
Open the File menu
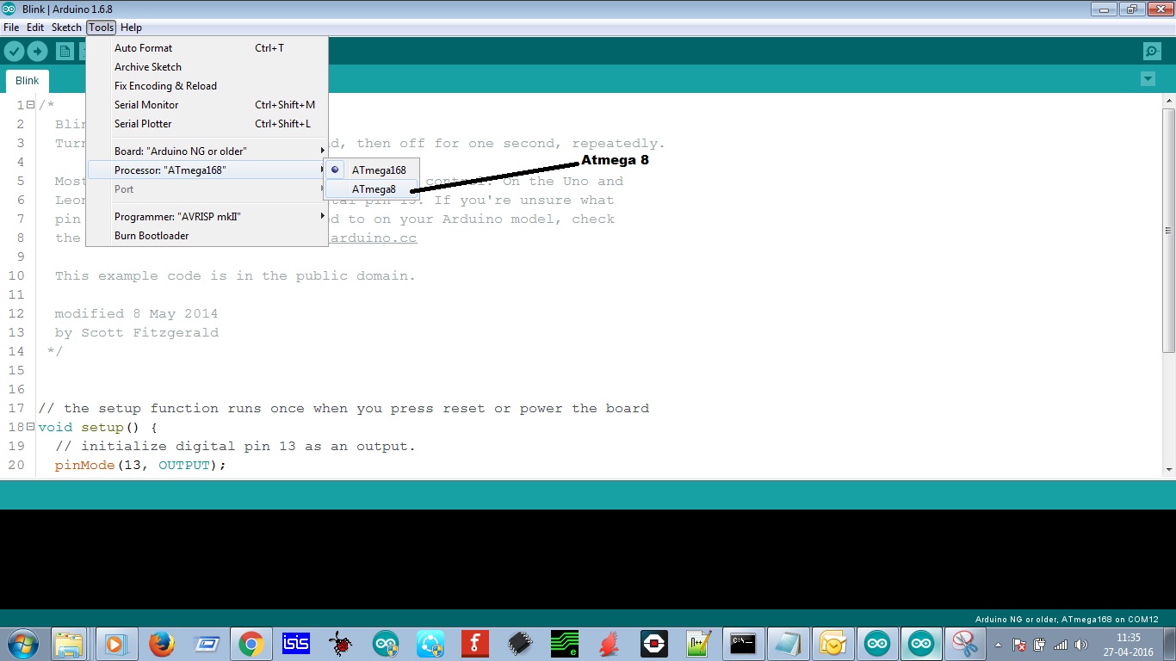(x=11, y=28)
